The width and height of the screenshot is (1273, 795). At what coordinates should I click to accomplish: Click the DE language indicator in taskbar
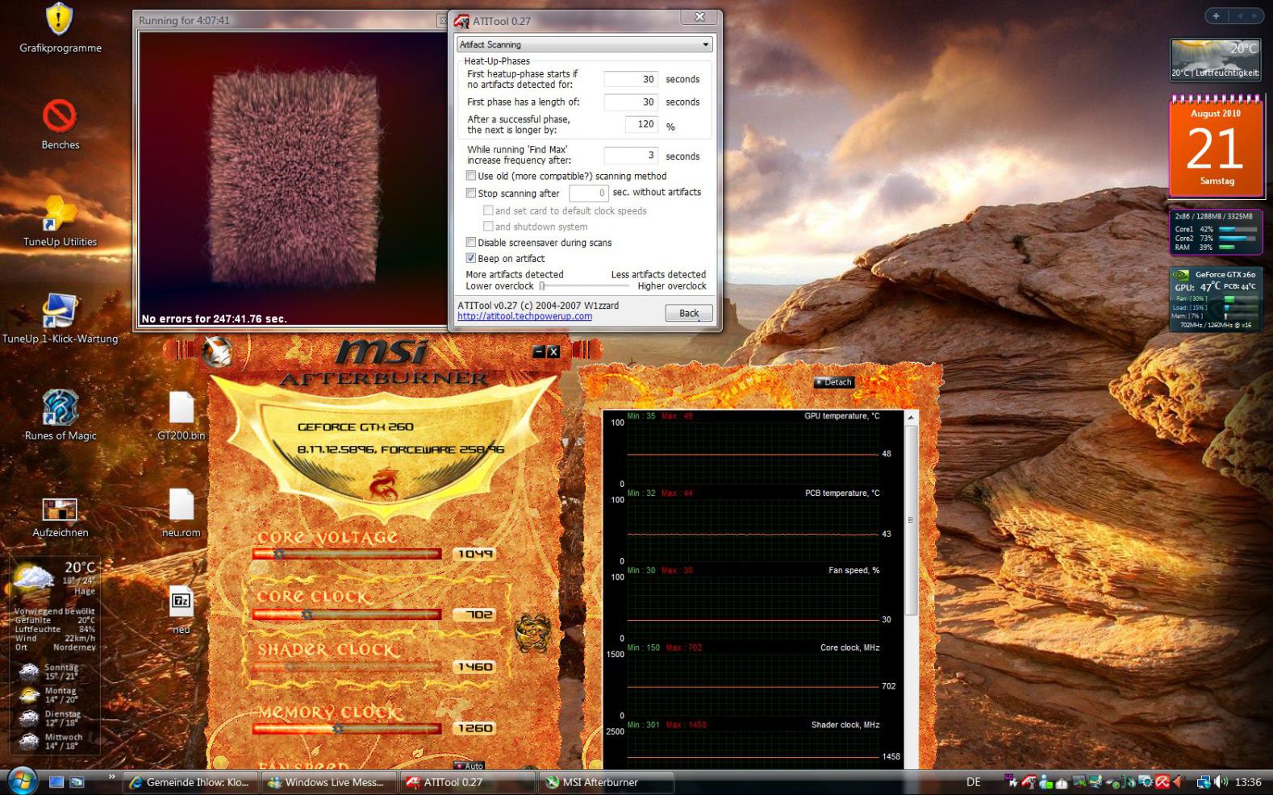(x=973, y=782)
